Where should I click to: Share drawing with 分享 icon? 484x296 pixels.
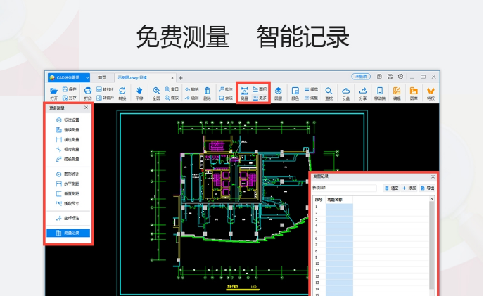(x=363, y=94)
